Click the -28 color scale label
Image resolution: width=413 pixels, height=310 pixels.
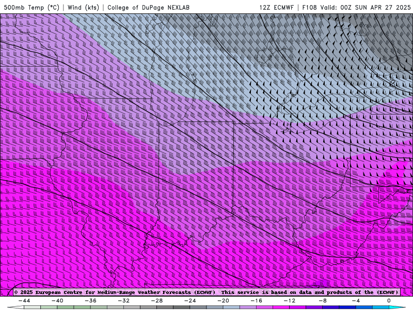[x=157, y=301]
